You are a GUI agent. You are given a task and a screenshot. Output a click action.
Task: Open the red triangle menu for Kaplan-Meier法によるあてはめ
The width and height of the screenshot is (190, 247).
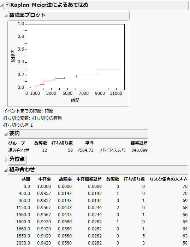tap(7, 5)
